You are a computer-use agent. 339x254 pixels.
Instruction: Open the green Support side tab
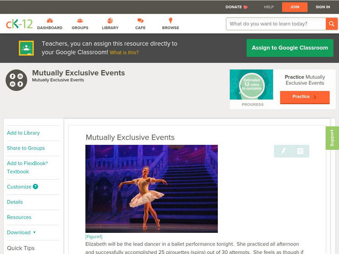332,138
